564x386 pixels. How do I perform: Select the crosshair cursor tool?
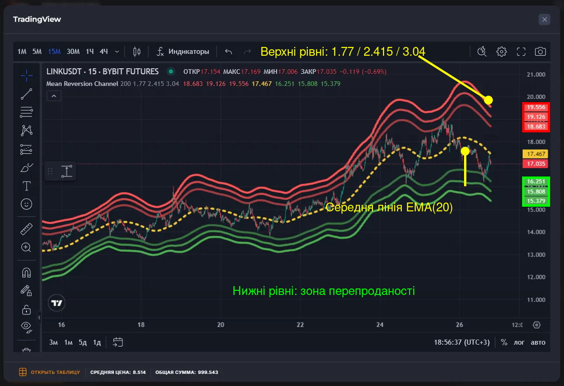pyautogui.click(x=27, y=75)
